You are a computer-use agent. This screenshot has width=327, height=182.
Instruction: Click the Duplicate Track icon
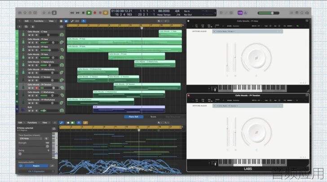pos(26,27)
